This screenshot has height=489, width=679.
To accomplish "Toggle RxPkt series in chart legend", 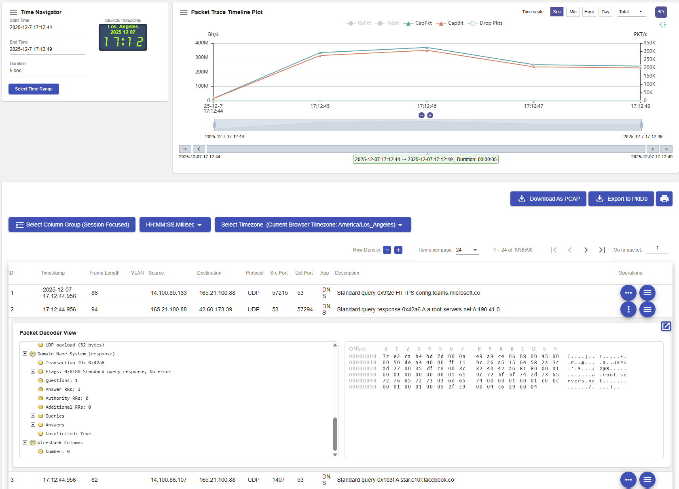I will click(358, 23).
